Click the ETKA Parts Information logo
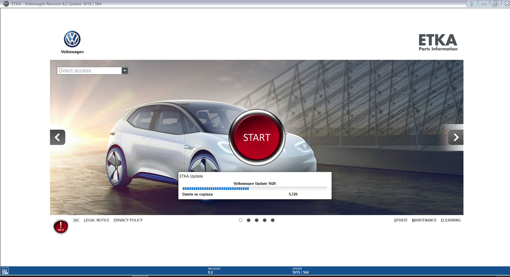Viewport: 510px width, 277px height. coord(438,43)
